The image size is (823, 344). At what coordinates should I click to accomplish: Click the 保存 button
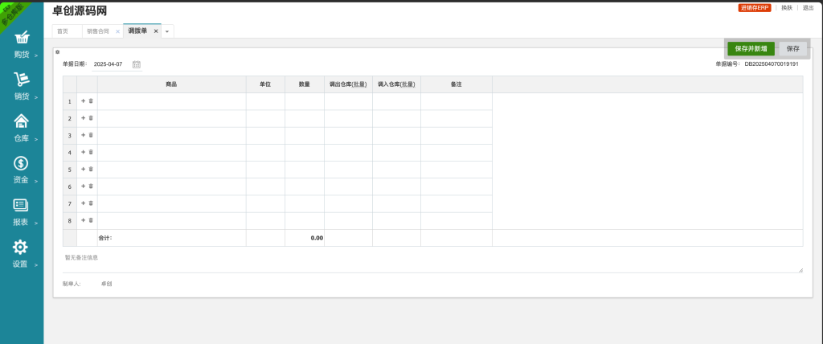[x=792, y=49]
